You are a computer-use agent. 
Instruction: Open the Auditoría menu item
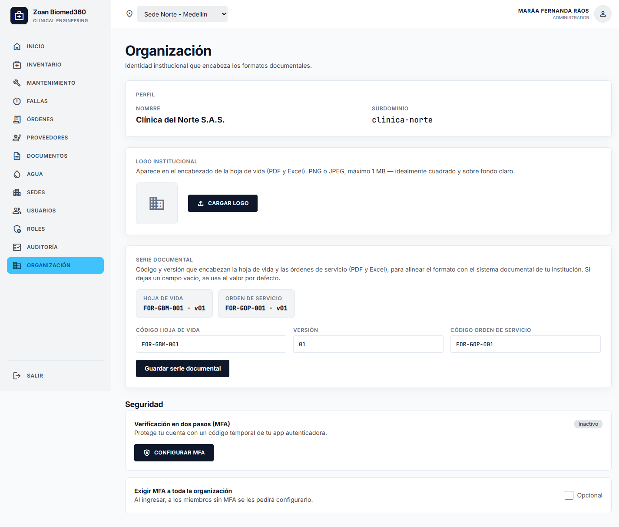(x=55, y=247)
